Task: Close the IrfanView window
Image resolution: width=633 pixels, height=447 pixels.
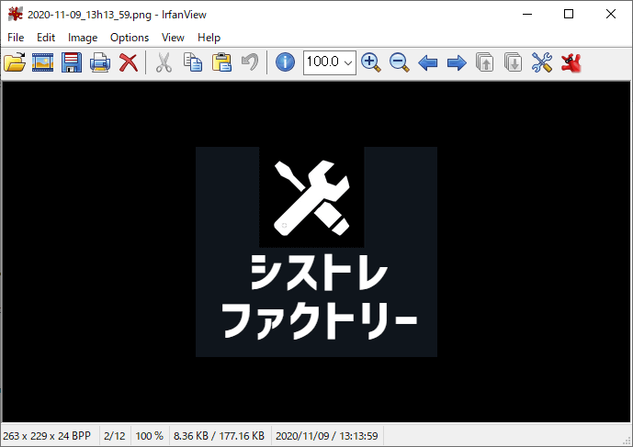Action: click(x=610, y=14)
